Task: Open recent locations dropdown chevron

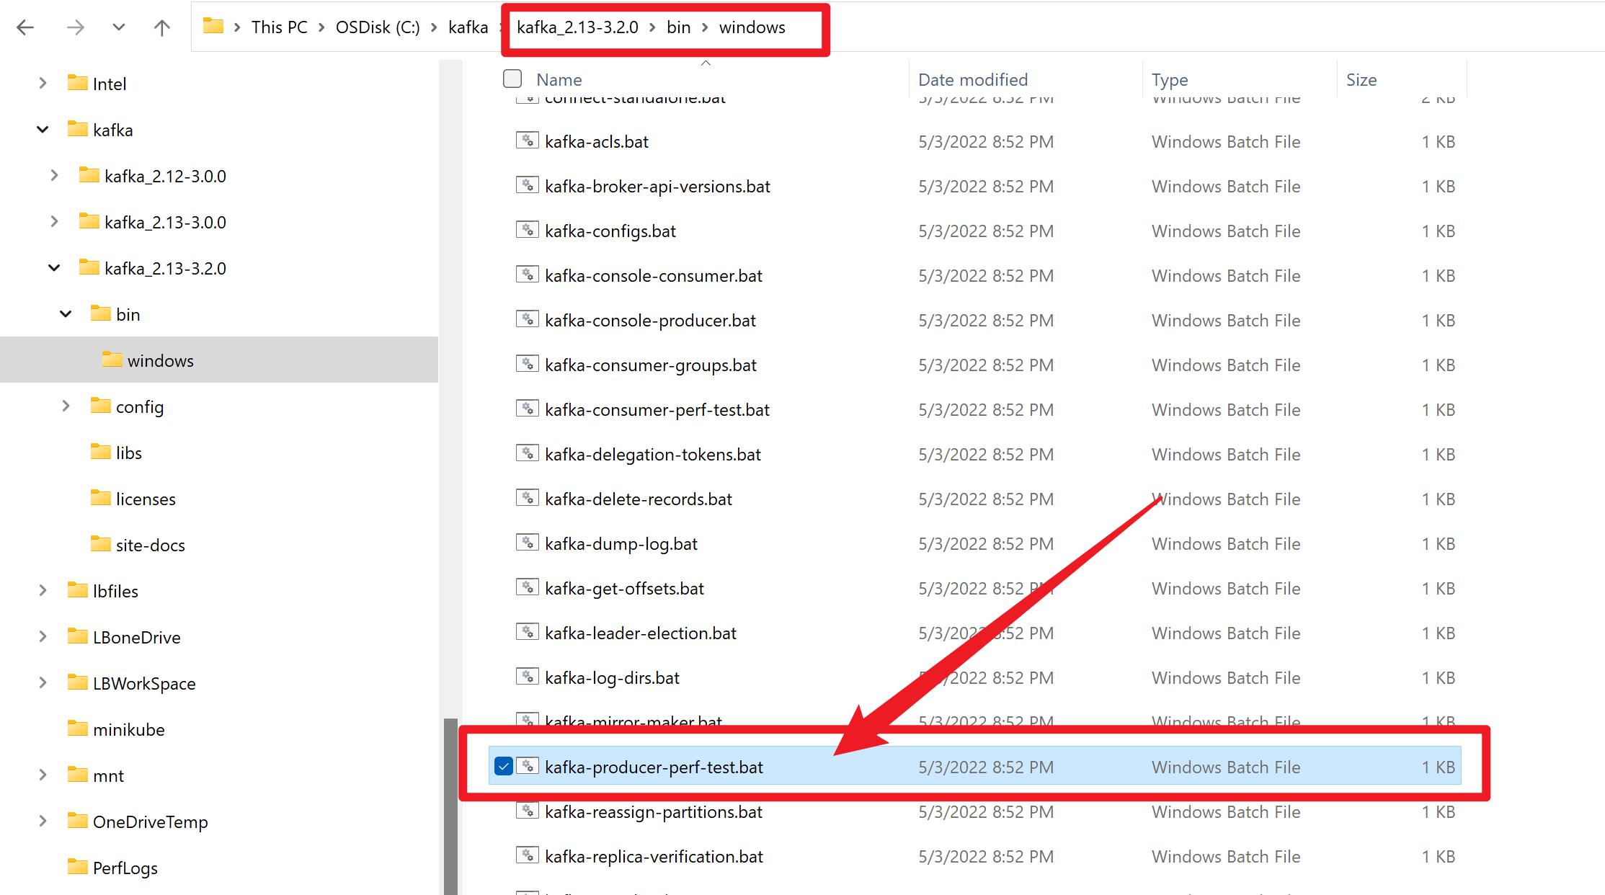Action: point(119,27)
